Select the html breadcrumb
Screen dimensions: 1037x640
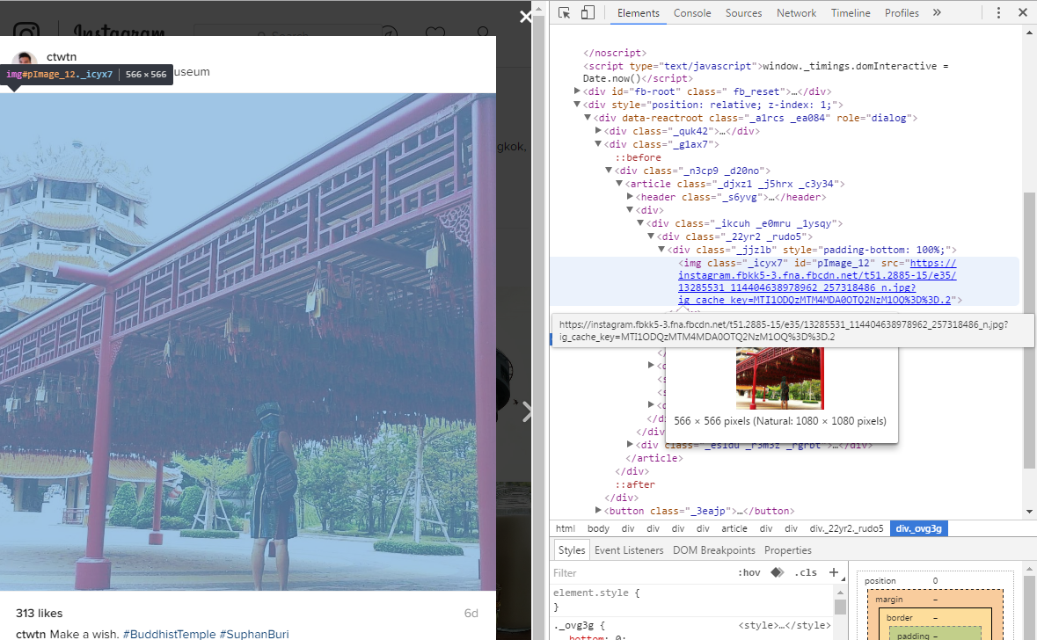coord(566,528)
